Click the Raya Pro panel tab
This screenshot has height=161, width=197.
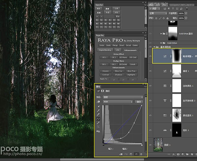(x=100, y=35)
